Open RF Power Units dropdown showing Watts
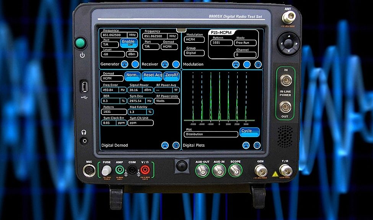 pyautogui.click(x=167, y=101)
